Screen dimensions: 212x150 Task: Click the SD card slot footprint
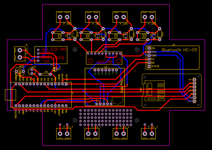click(155, 91)
